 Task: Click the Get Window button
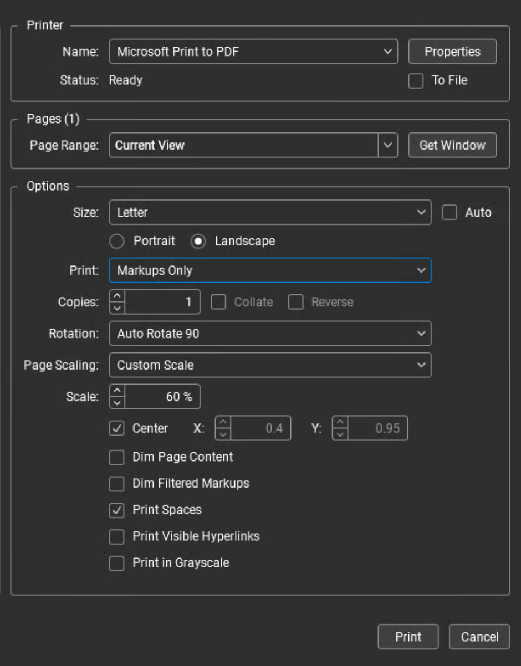[452, 145]
